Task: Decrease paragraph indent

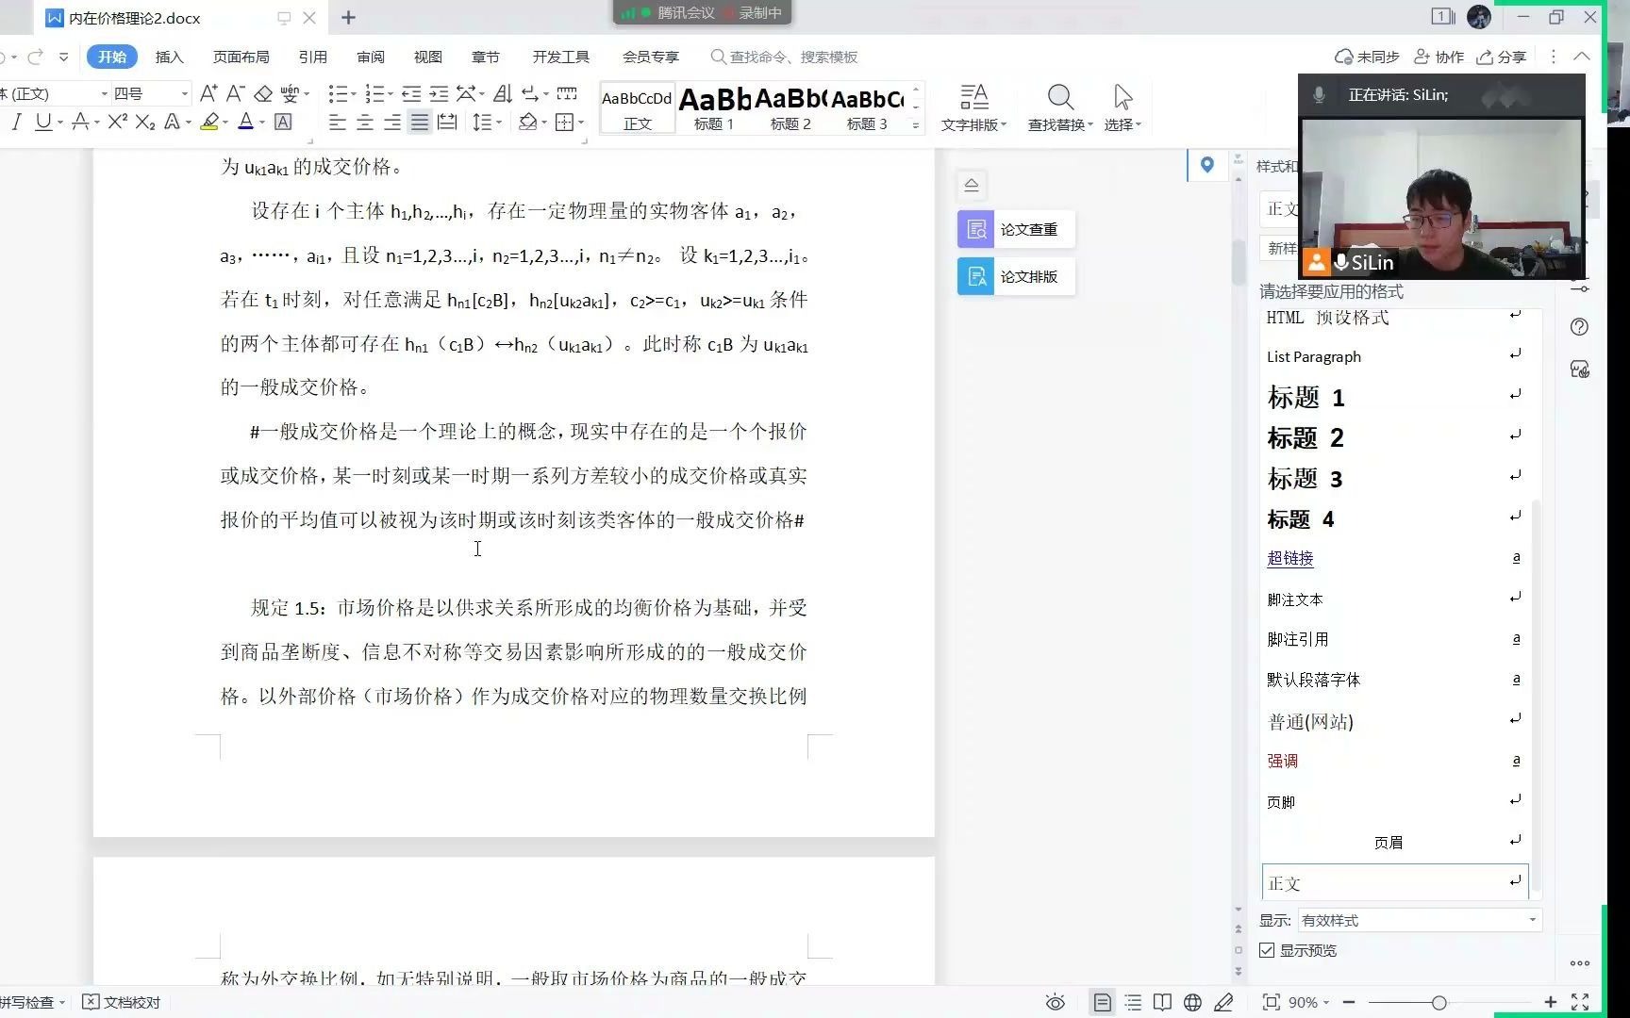Action: click(x=411, y=93)
